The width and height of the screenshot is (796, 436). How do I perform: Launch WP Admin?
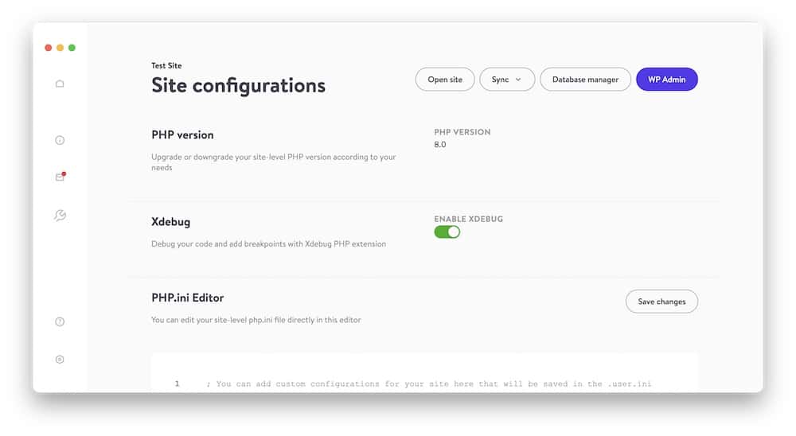(666, 80)
